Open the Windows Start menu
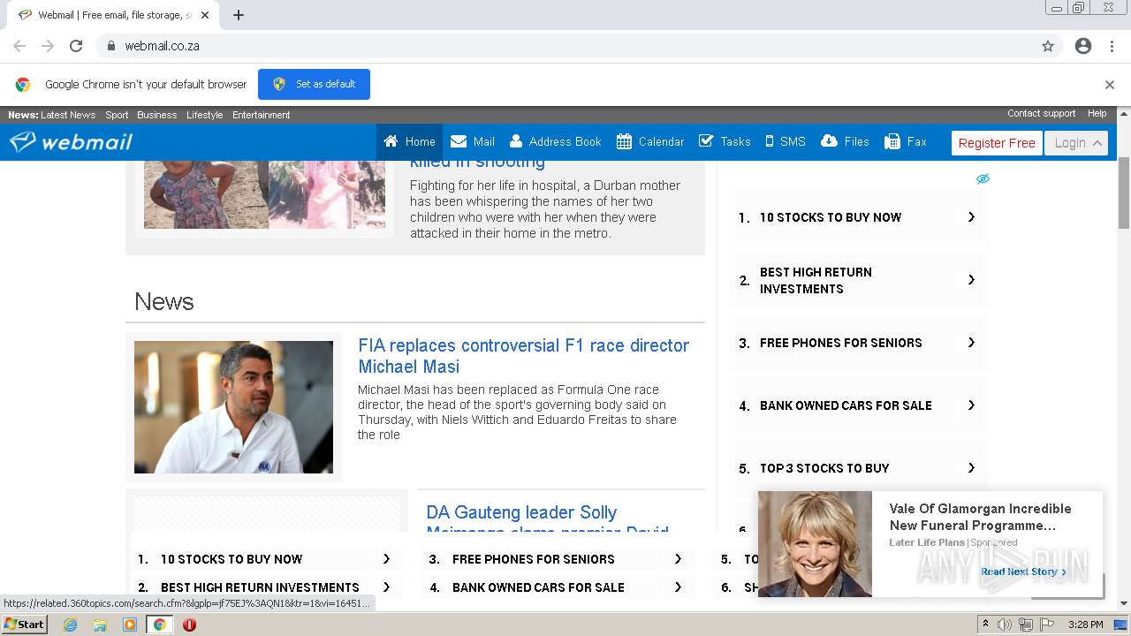This screenshot has width=1131, height=636. click(24, 625)
